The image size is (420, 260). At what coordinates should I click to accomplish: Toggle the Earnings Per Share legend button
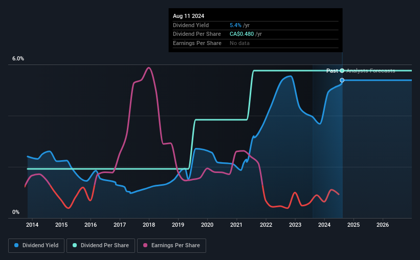tap(171, 246)
